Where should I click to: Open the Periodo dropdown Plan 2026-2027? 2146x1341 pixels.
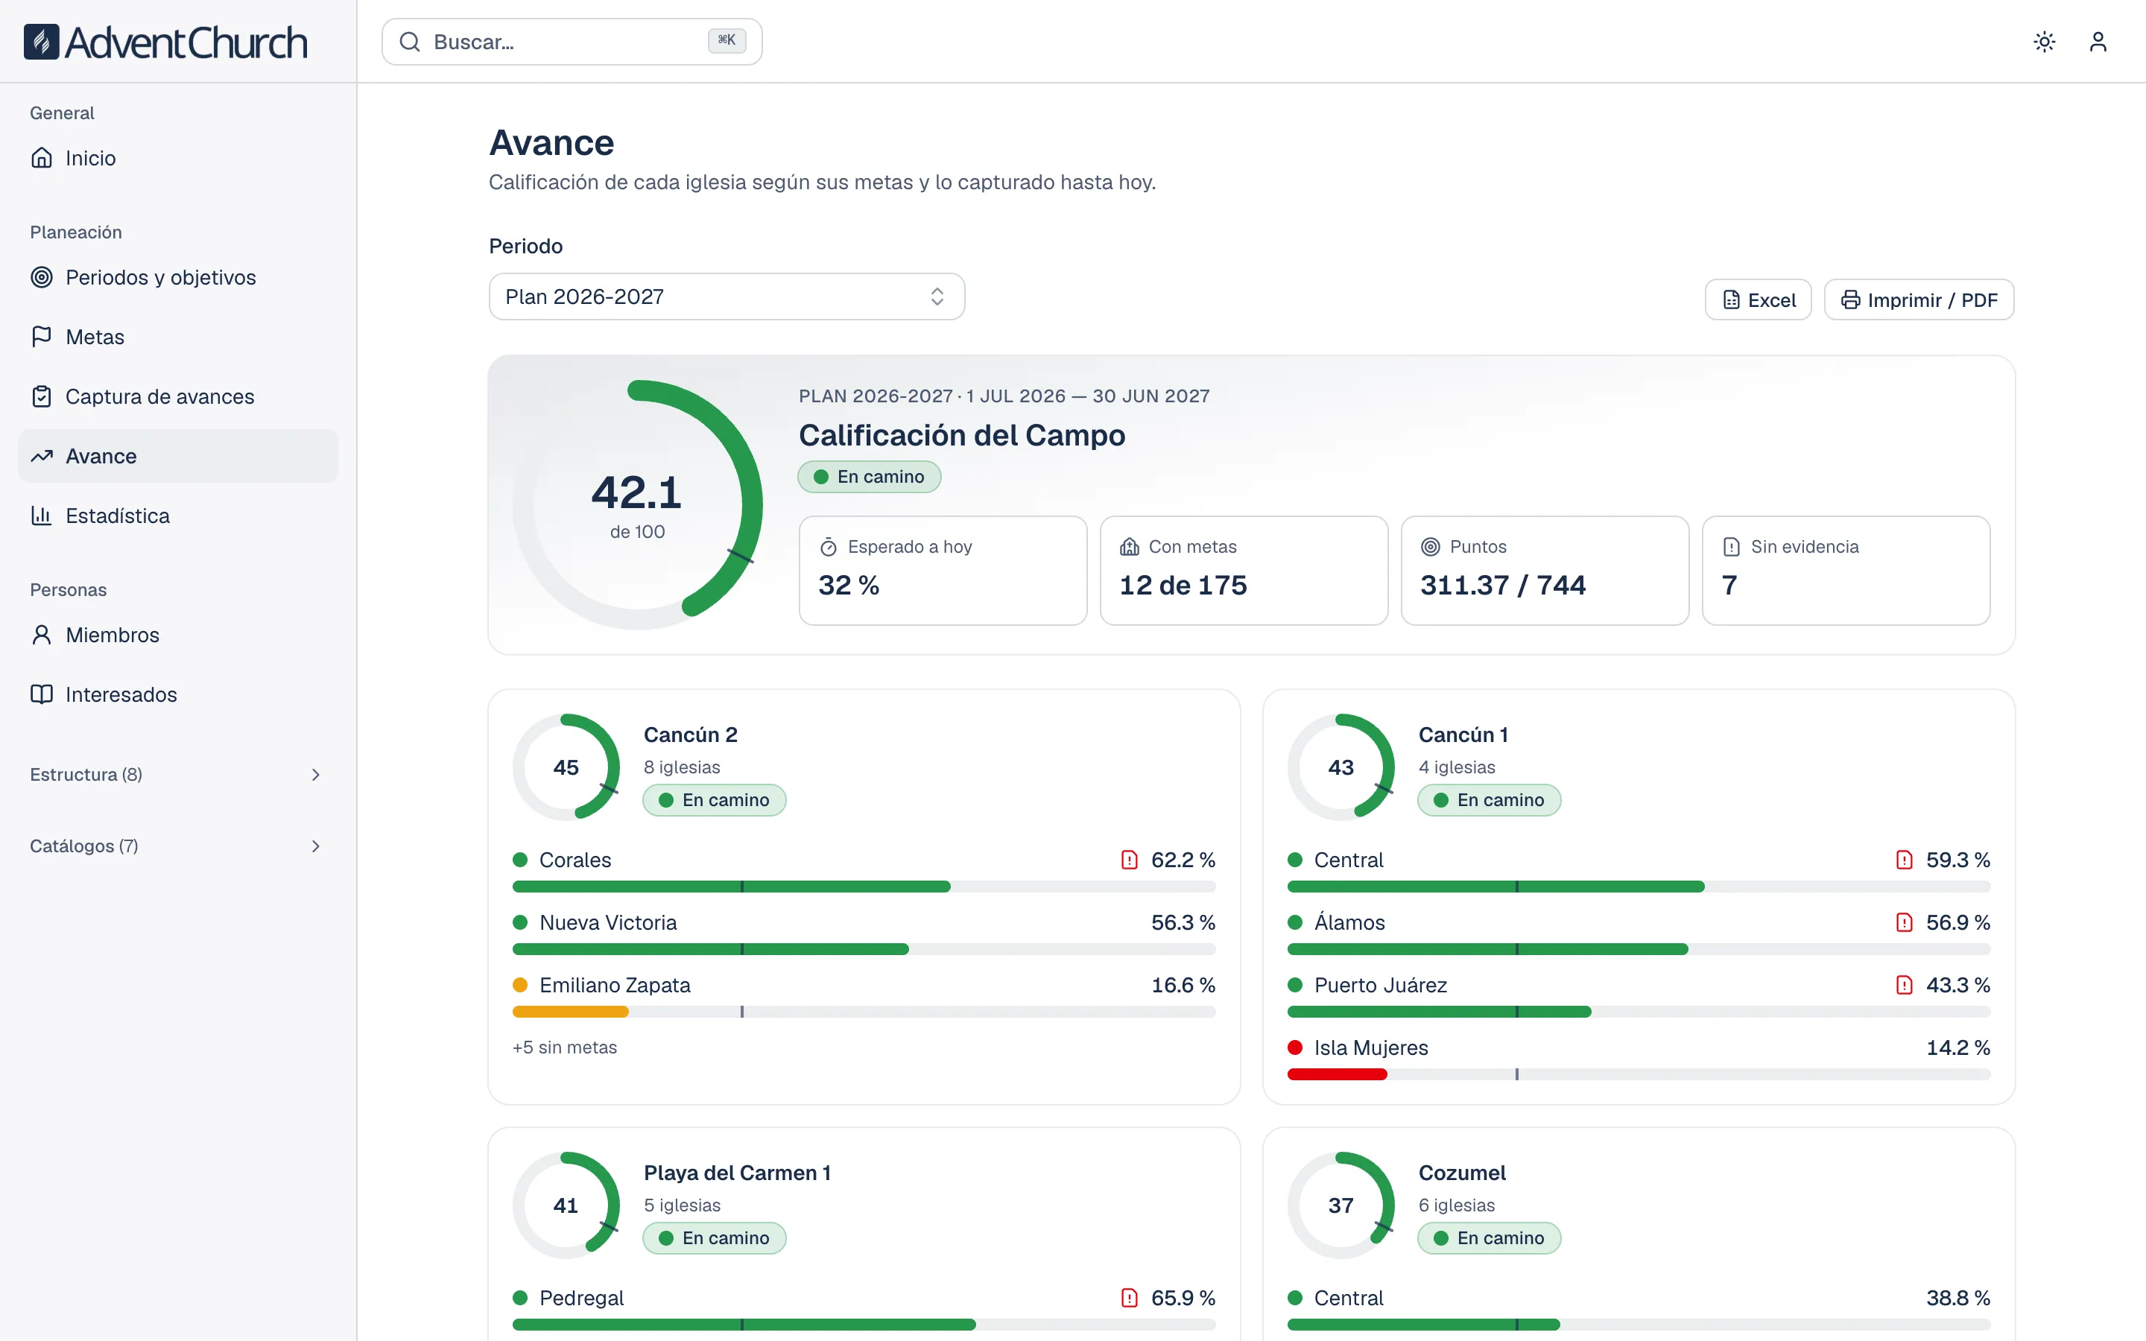[727, 297]
